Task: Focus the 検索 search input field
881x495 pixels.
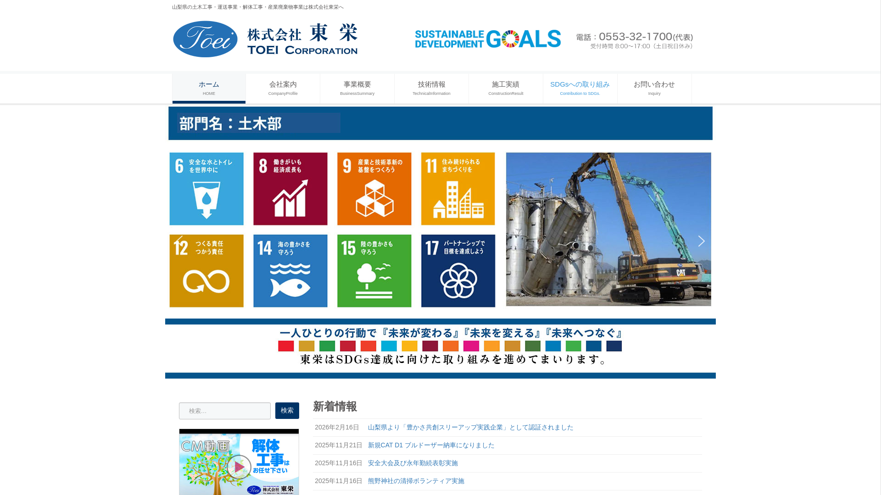Action: (x=225, y=411)
